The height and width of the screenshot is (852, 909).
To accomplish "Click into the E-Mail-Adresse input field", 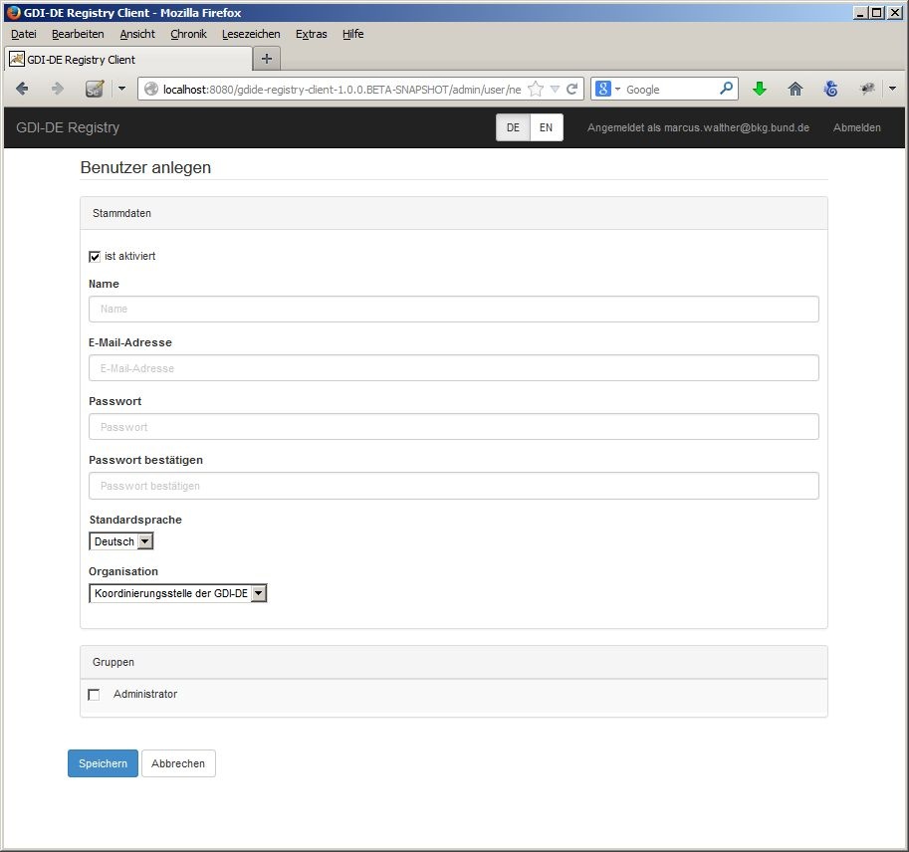I will point(453,368).
